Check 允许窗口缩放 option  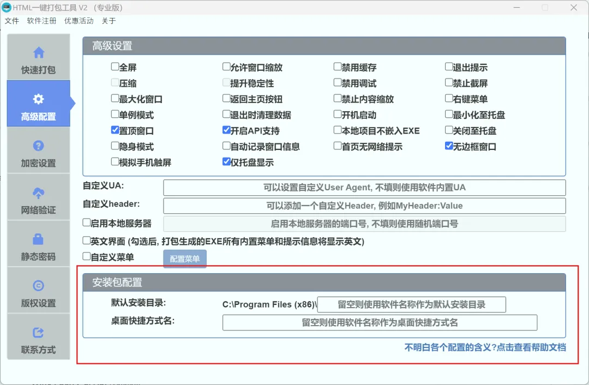tap(226, 67)
